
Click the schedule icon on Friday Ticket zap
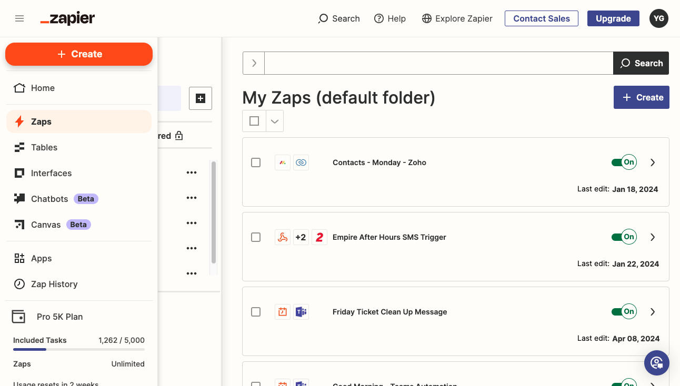(x=283, y=312)
